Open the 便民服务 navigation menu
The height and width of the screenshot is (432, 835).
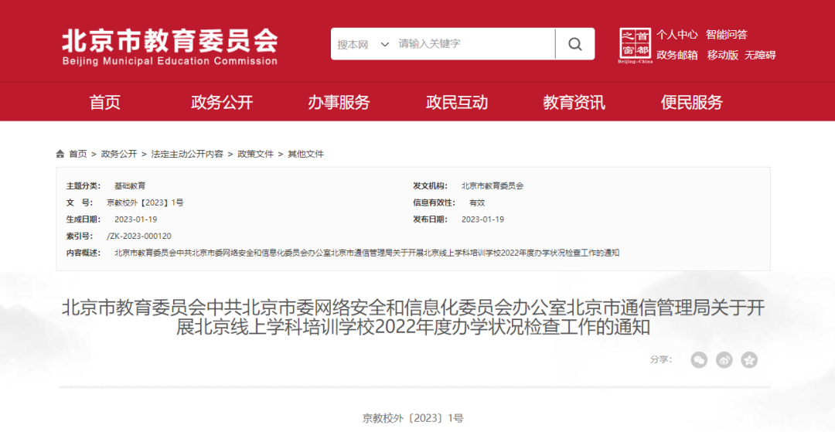tap(691, 102)
